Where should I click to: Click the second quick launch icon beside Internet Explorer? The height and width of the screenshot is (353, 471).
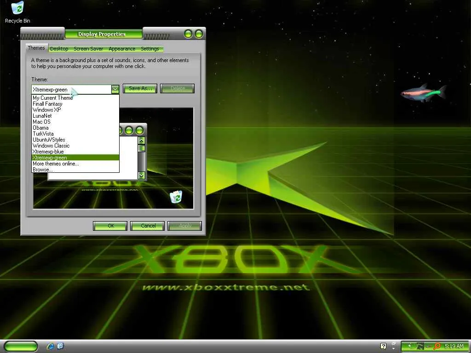pos(60,346)
